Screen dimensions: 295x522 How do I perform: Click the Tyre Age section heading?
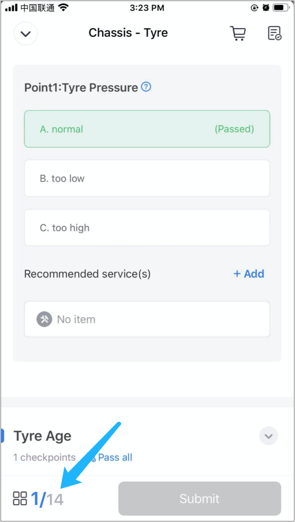(42, 436)
